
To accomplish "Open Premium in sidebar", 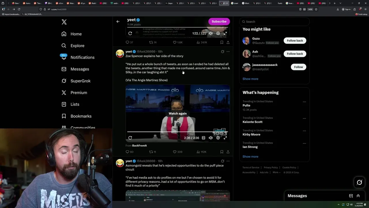I will click(x=74, y=92).
